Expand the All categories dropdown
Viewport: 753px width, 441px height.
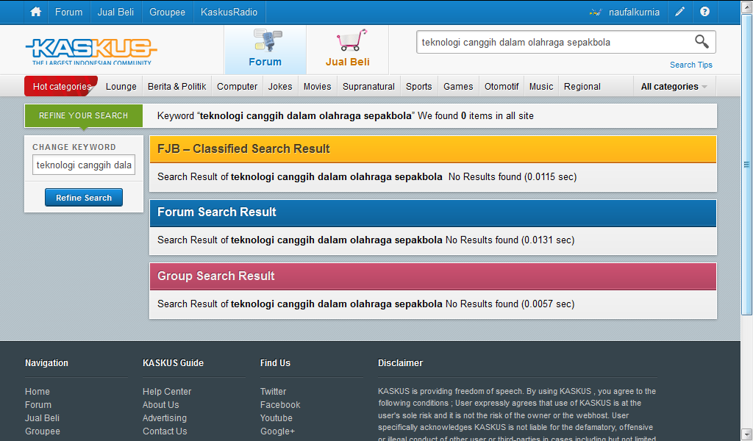point(674,87)
